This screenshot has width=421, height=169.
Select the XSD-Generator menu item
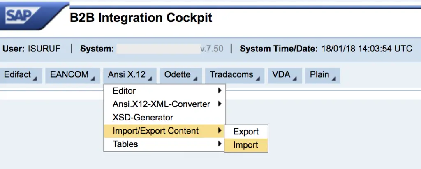[164, 118]
